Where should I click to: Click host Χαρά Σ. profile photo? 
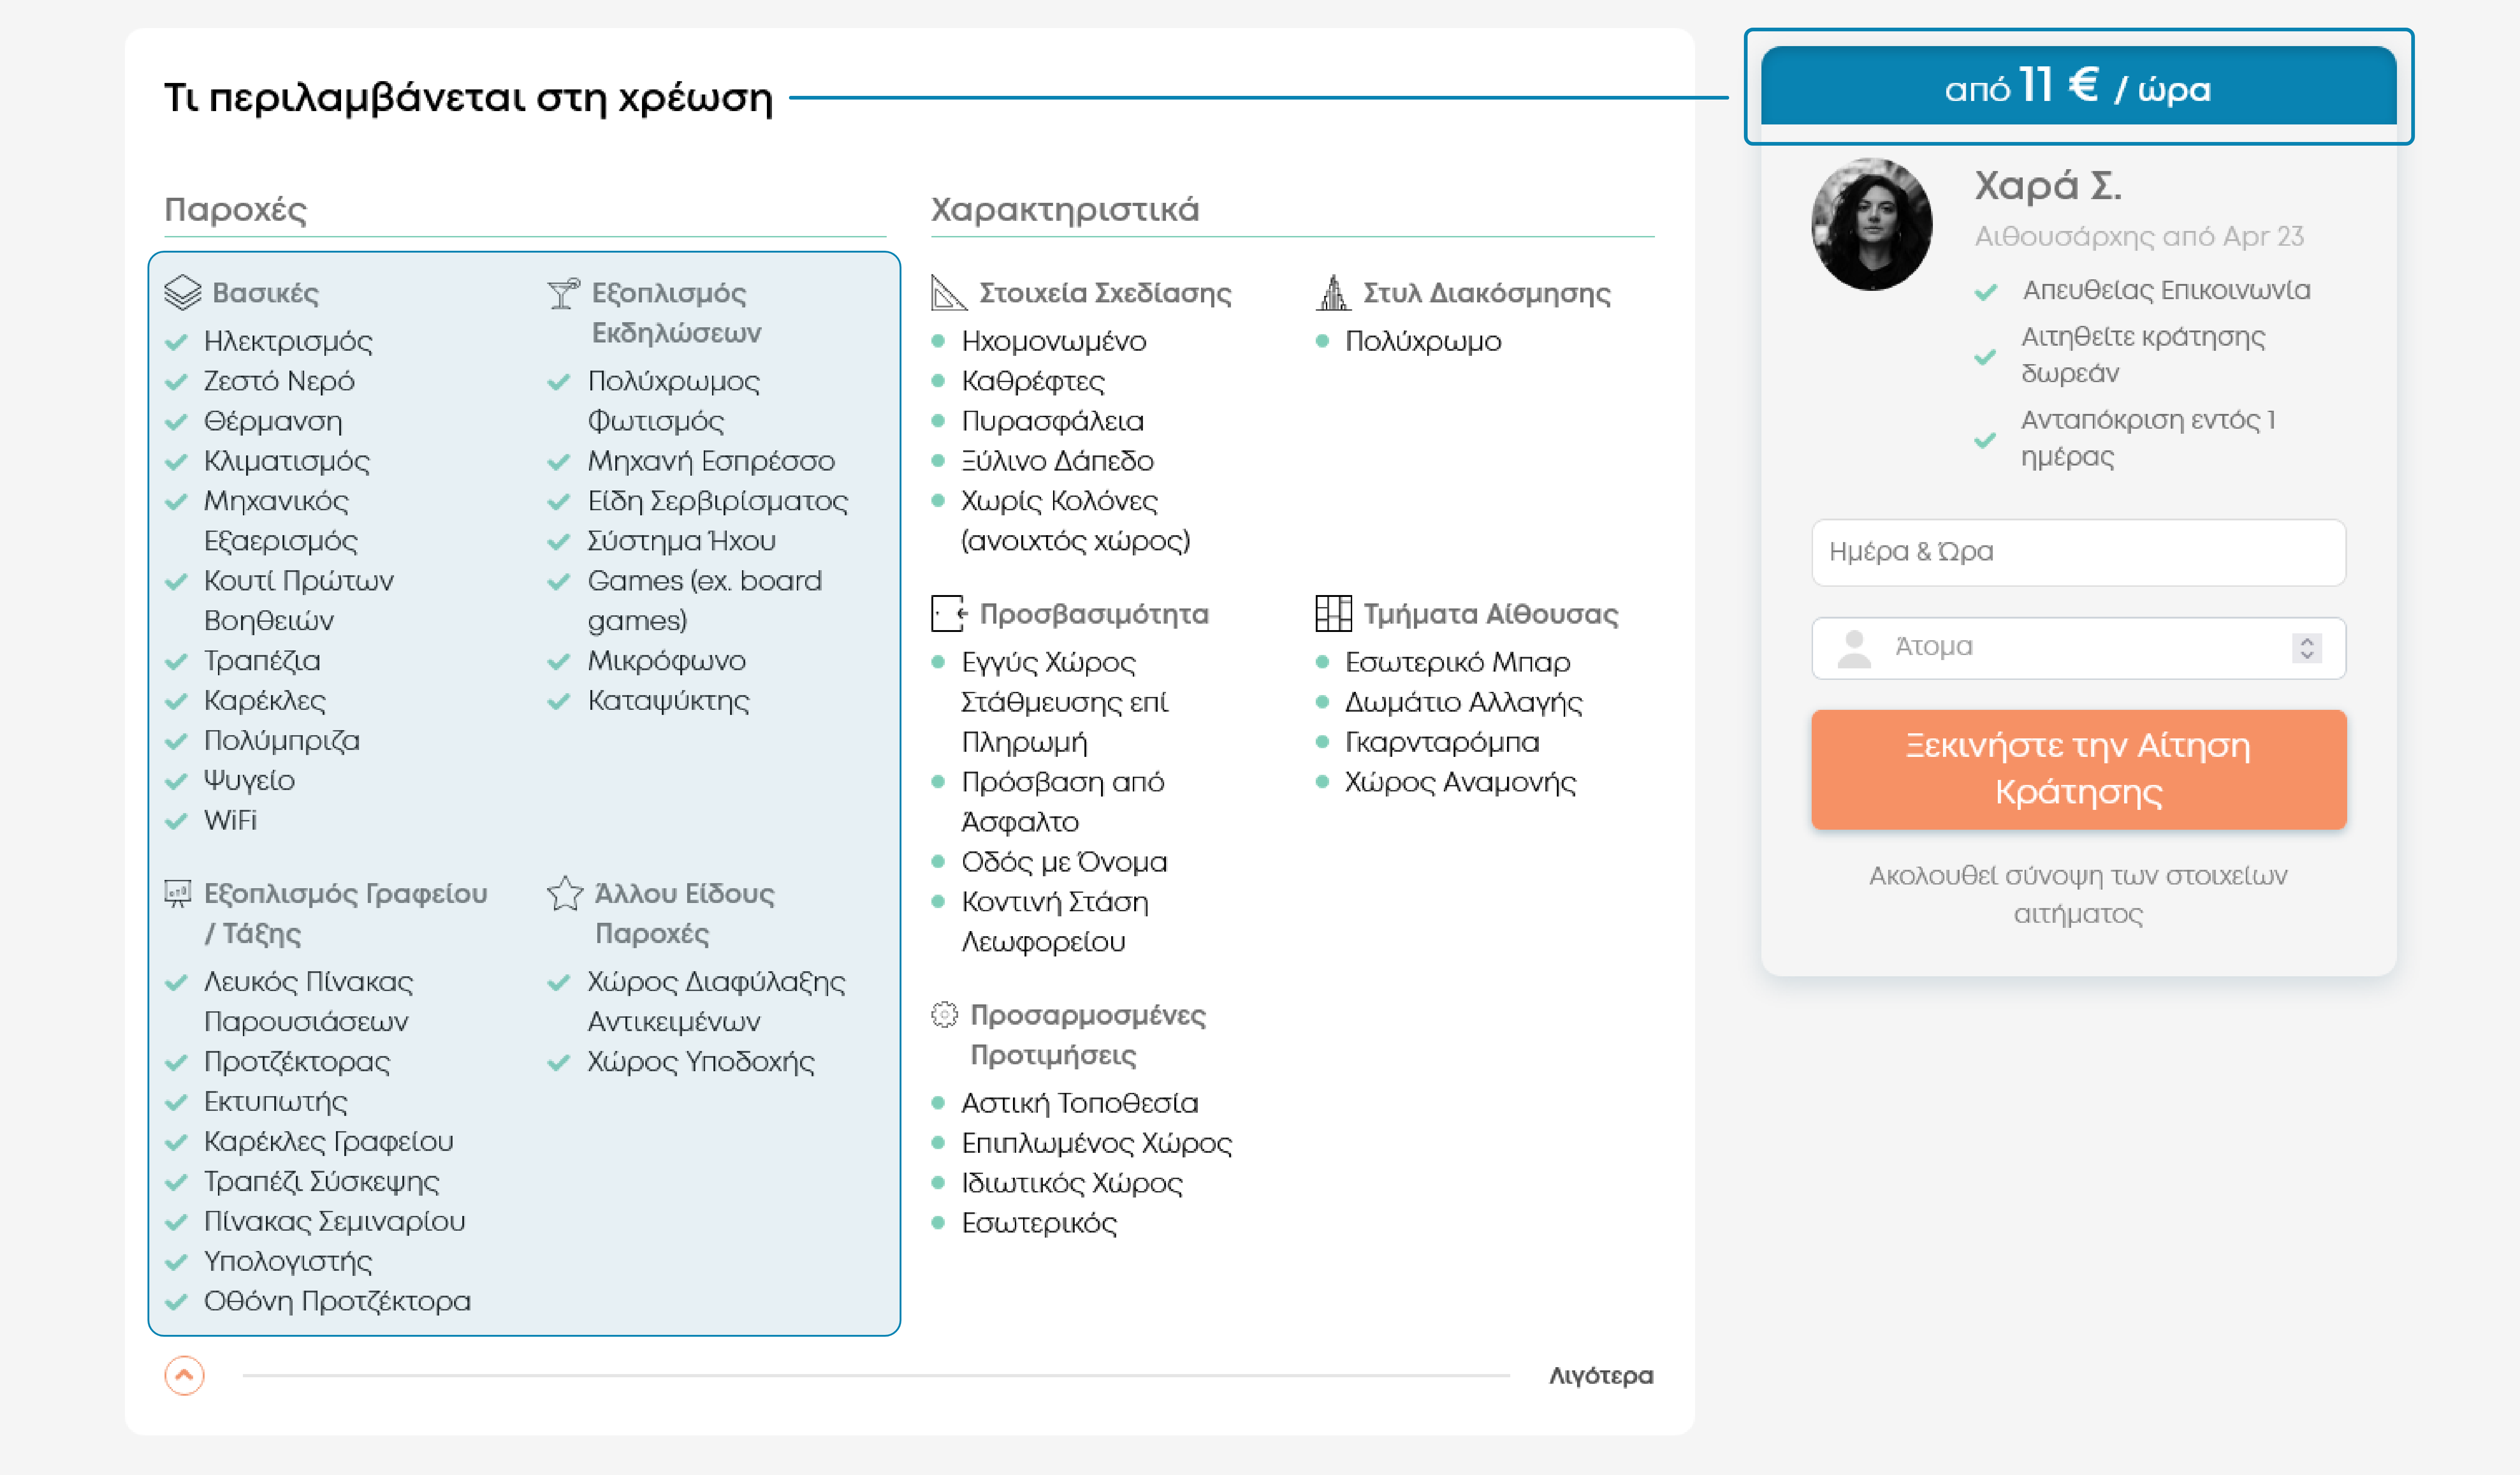click(x=1872, y=225)
